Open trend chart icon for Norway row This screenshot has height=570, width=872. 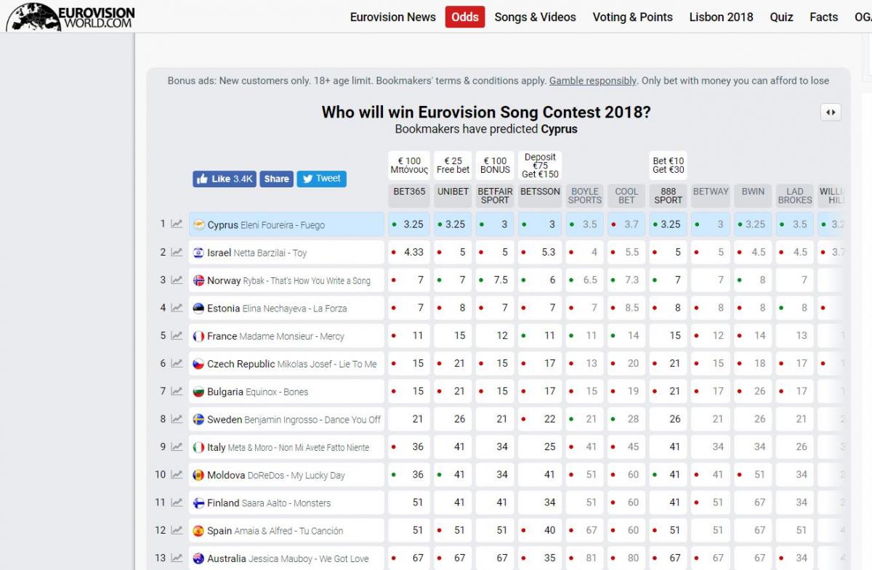[177, 280]
